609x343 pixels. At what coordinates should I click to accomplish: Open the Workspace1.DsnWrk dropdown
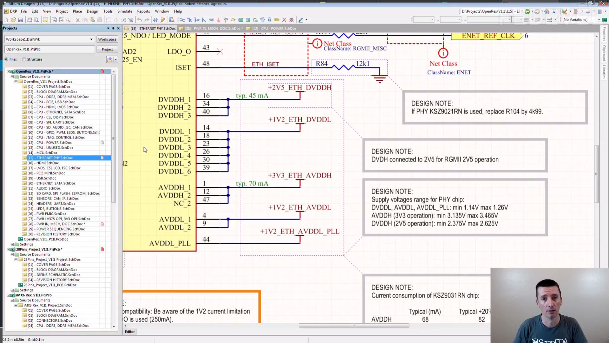[x=91, y=39]
